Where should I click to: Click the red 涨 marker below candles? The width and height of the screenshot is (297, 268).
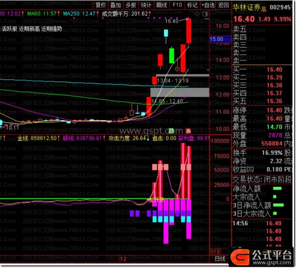188,131
